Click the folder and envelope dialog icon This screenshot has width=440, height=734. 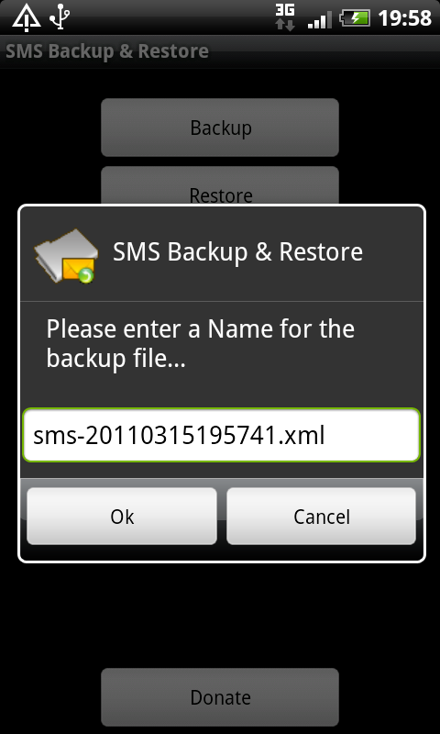click(65, 256)
